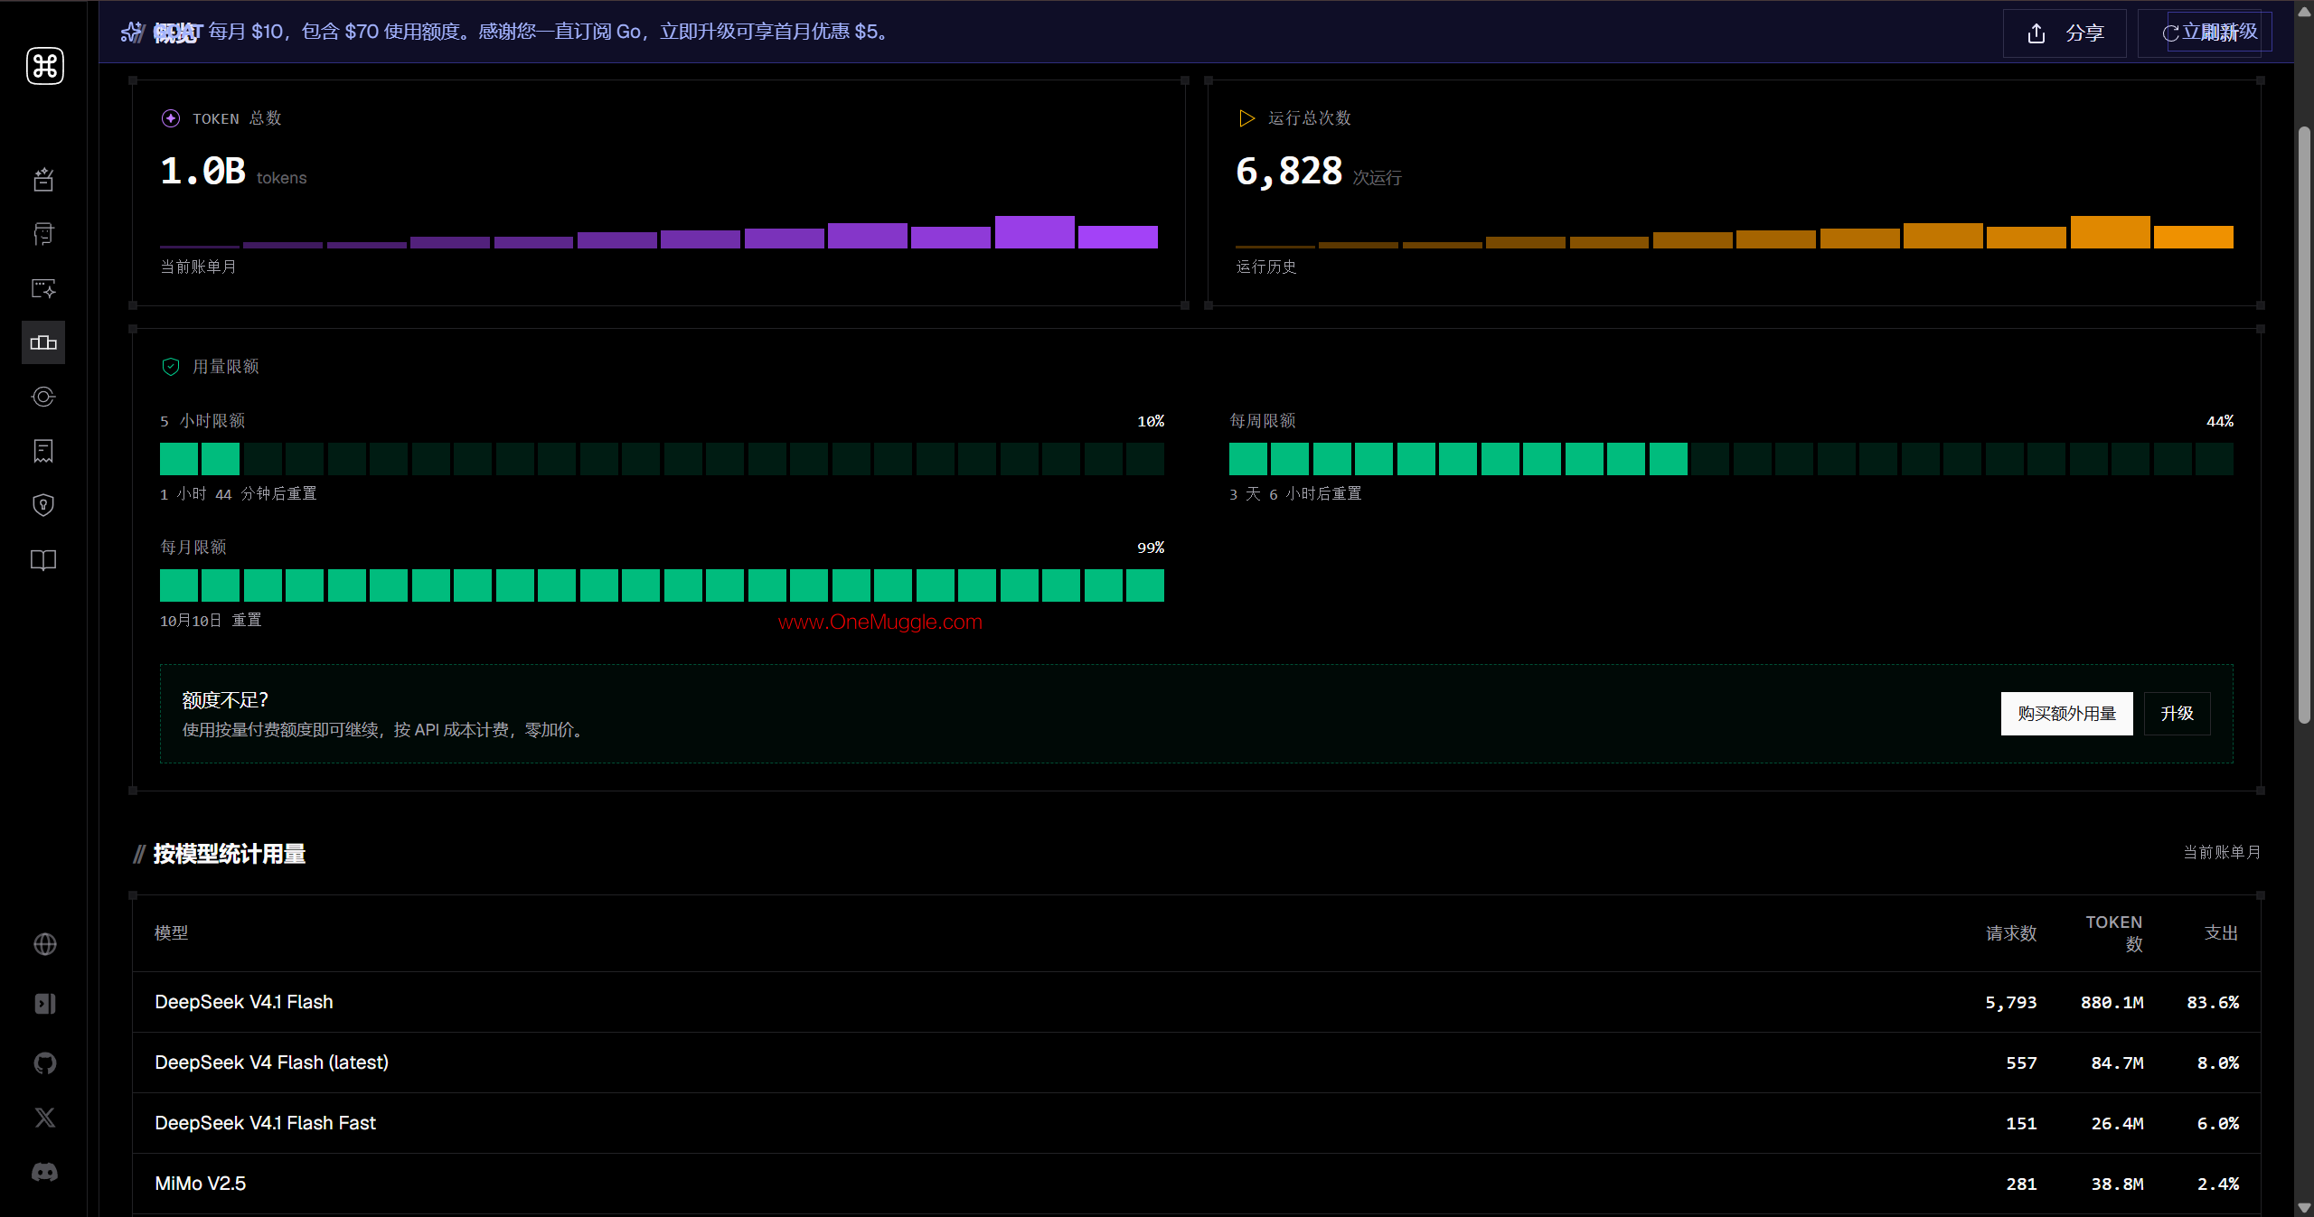
Task: Open the Discord icon link
Action: 45,1172
